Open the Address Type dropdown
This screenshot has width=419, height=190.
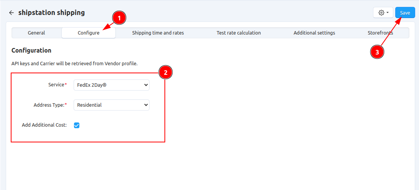pyautogui.click(x=111, y=105)
